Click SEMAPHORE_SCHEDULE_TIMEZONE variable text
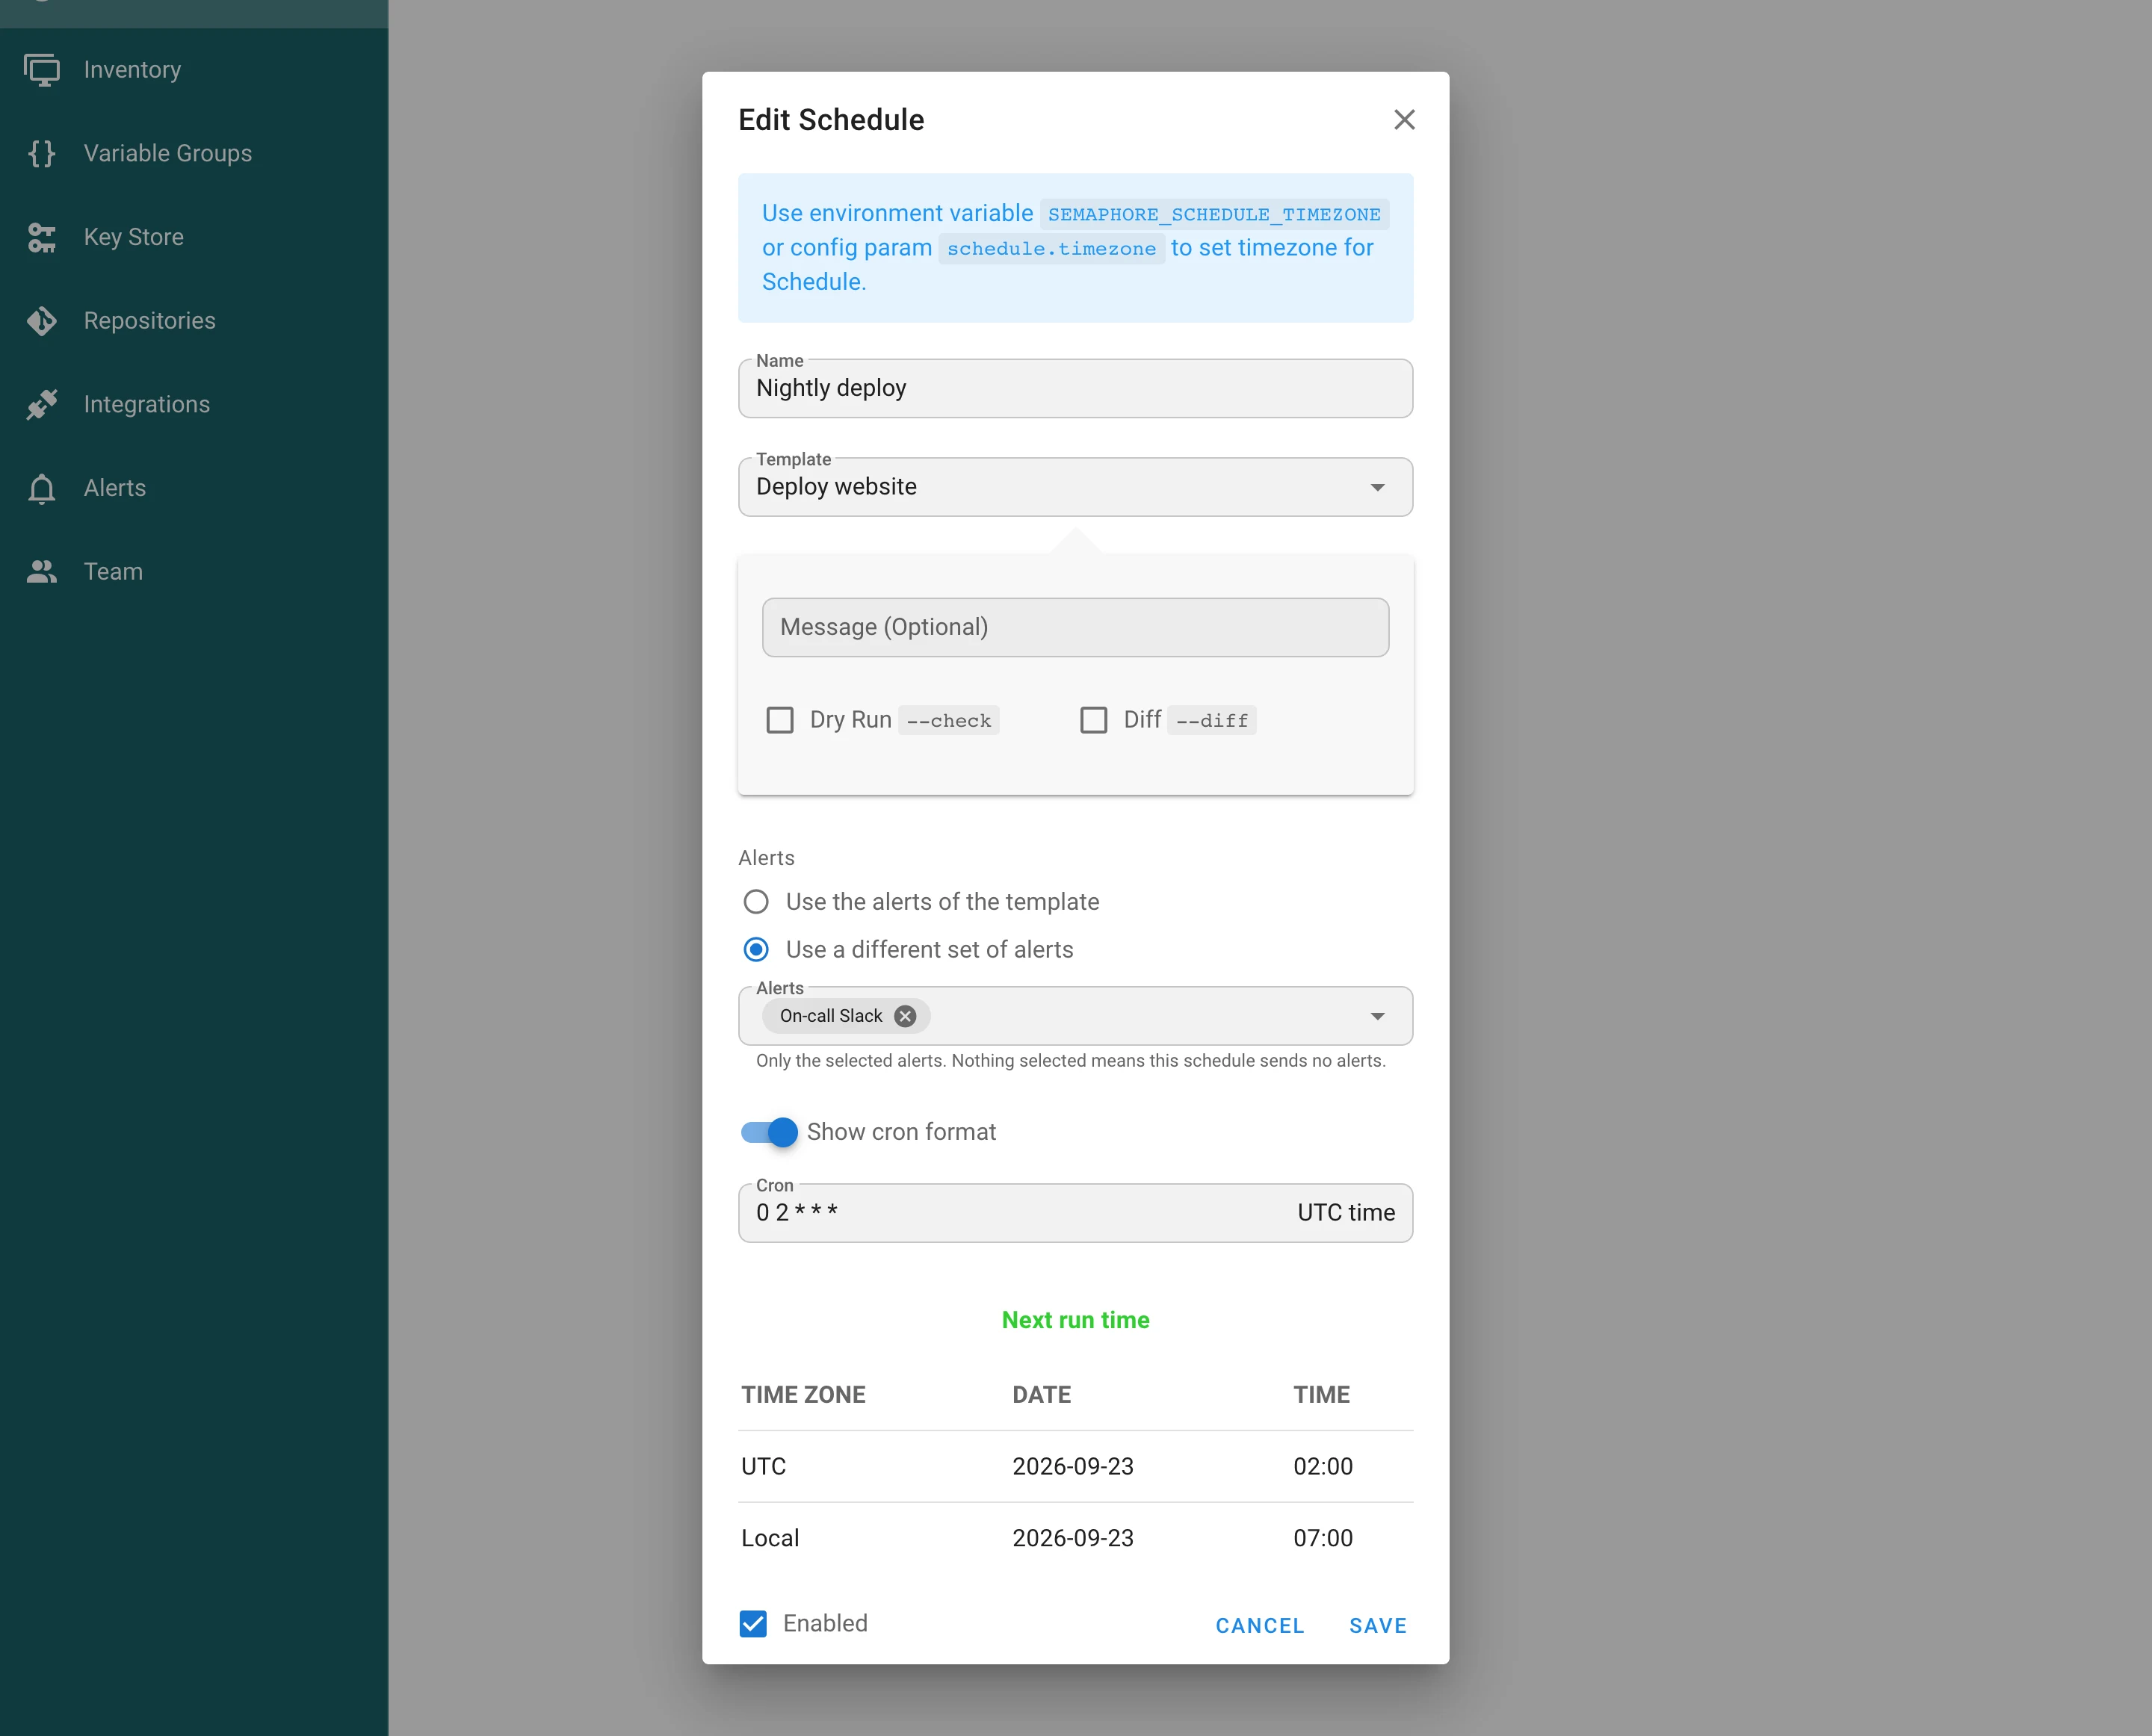Screen dimensions: 2152x1736 point(1213,214)
